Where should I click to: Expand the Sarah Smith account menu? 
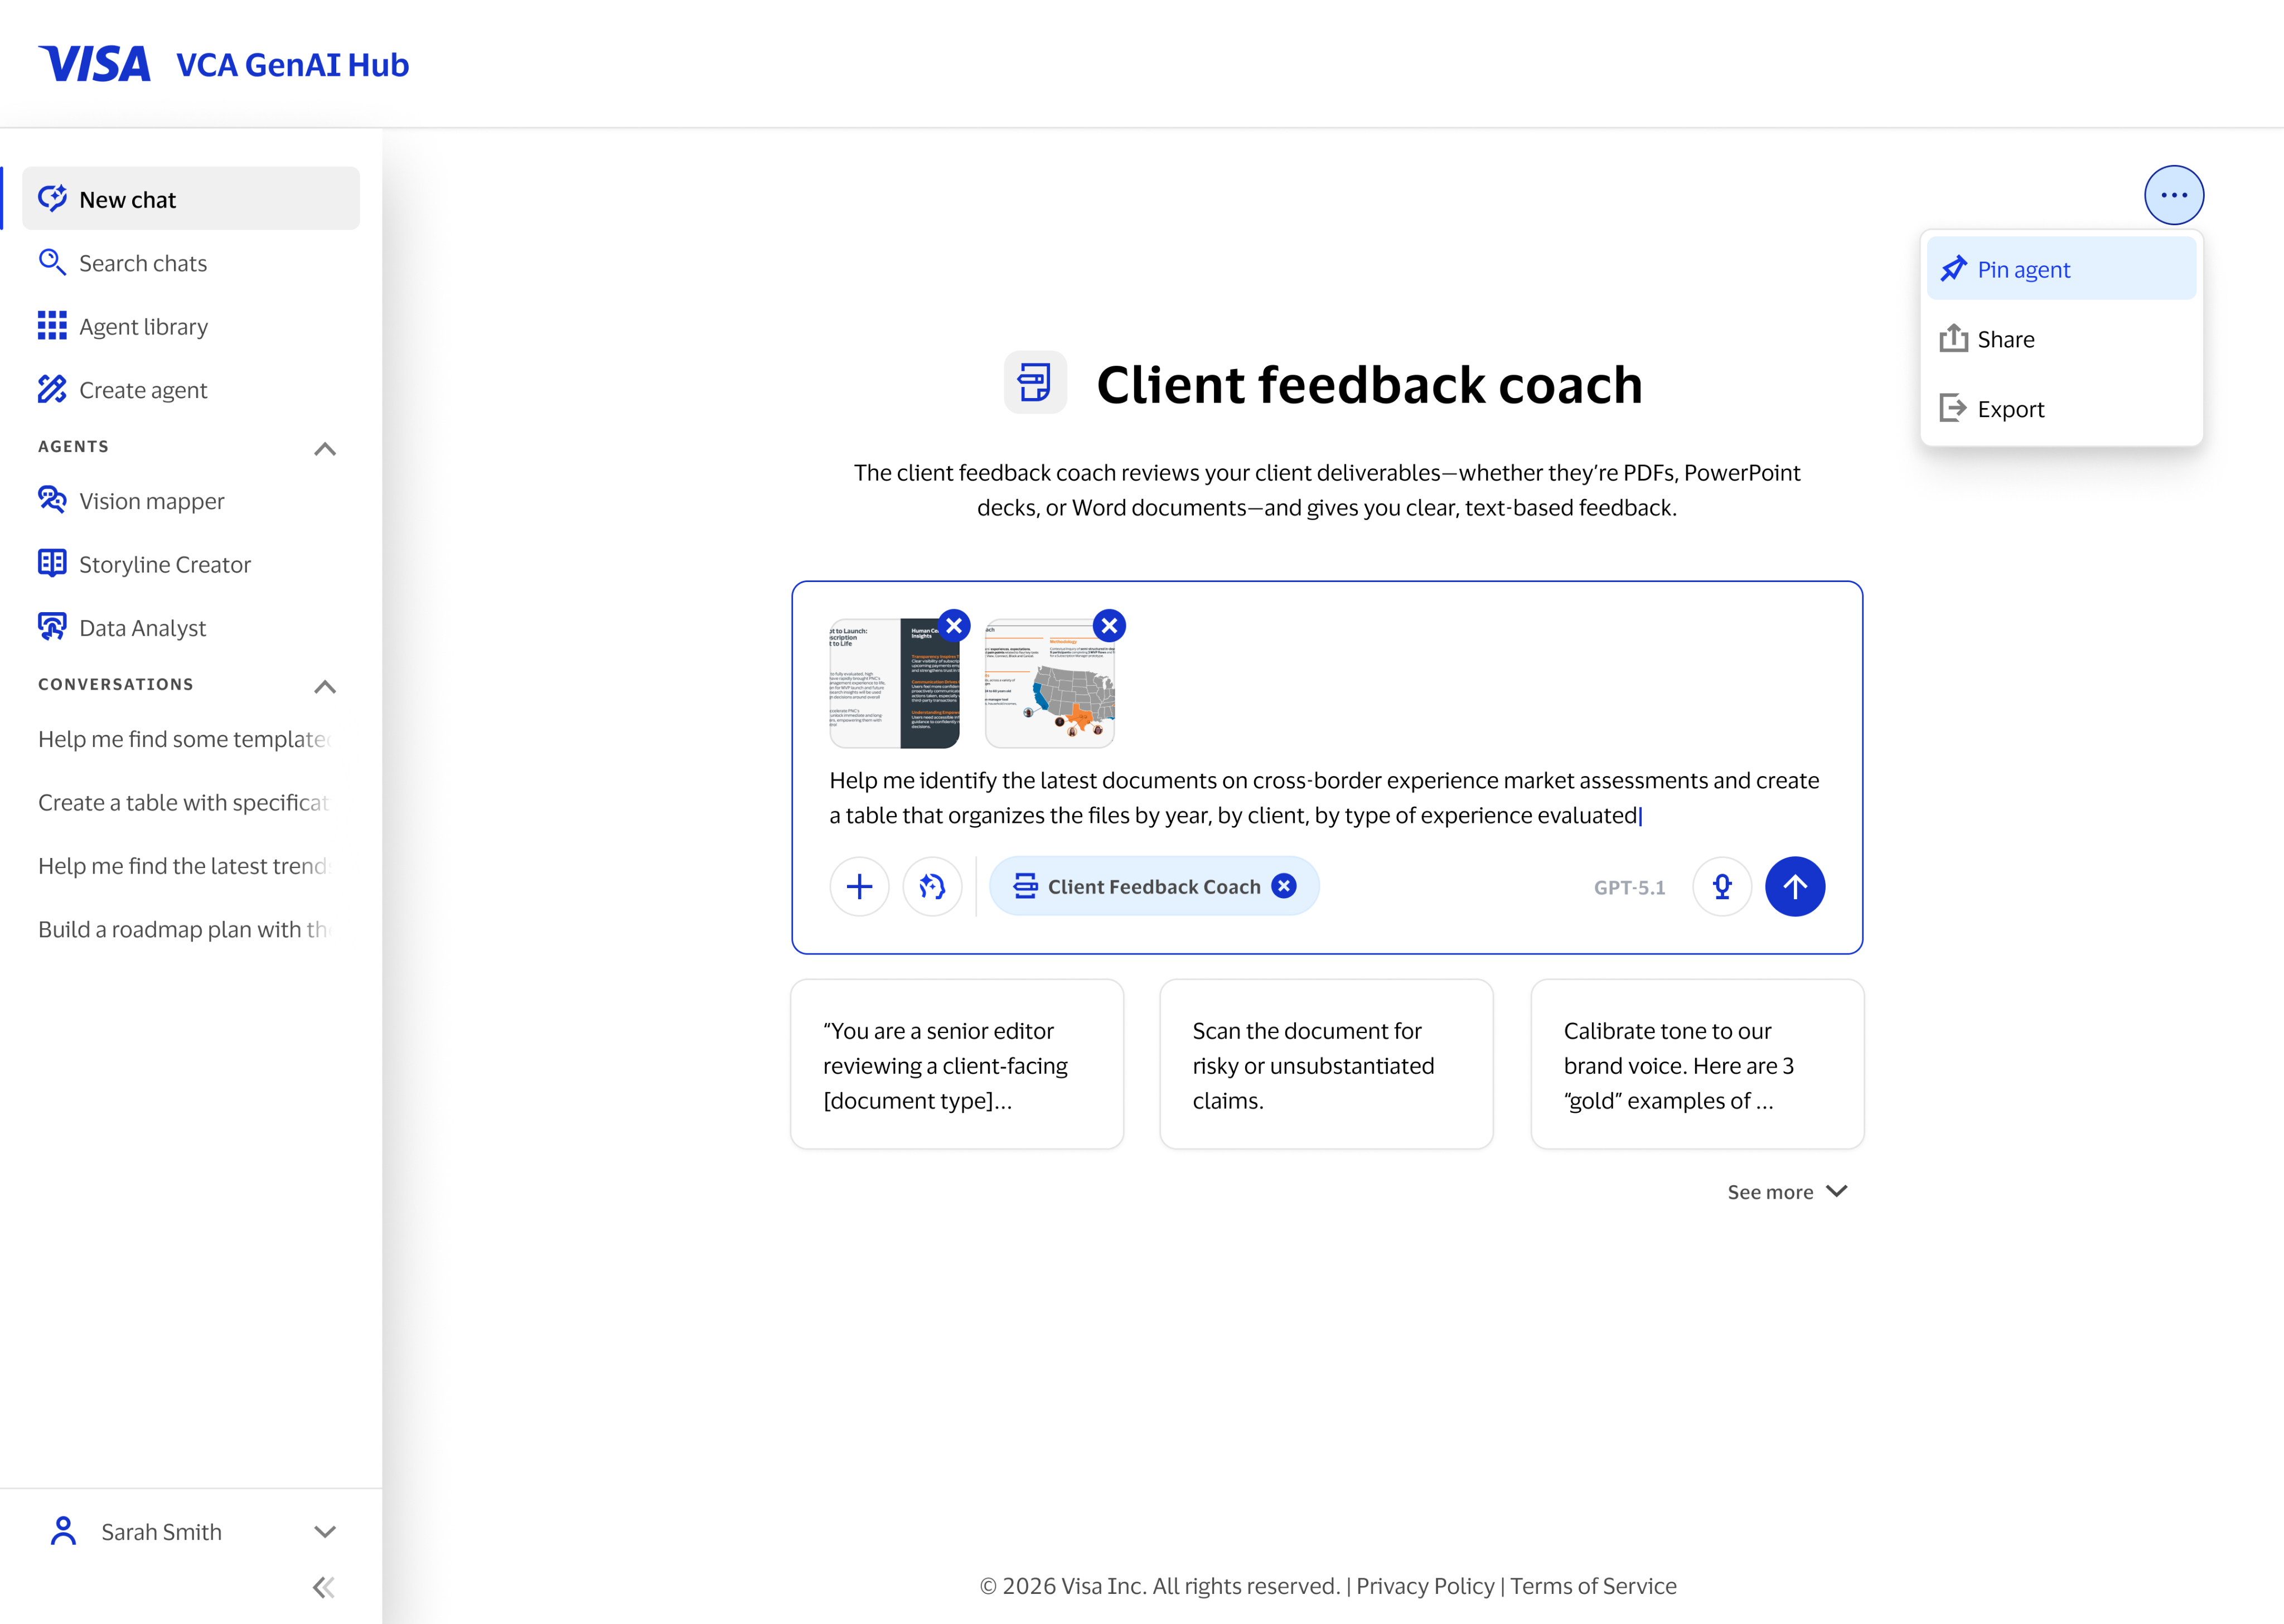click(191, 1531)
